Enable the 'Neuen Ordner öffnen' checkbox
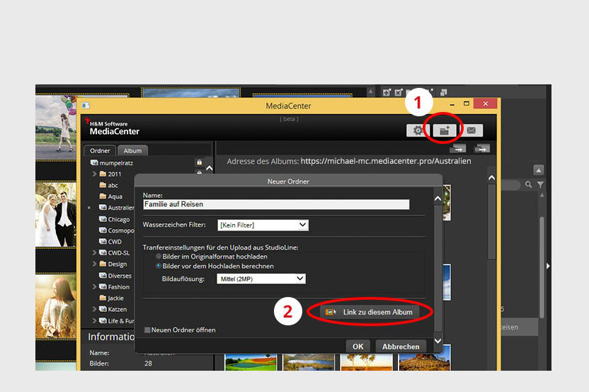589x392 pixels. (x=147, y=330)
